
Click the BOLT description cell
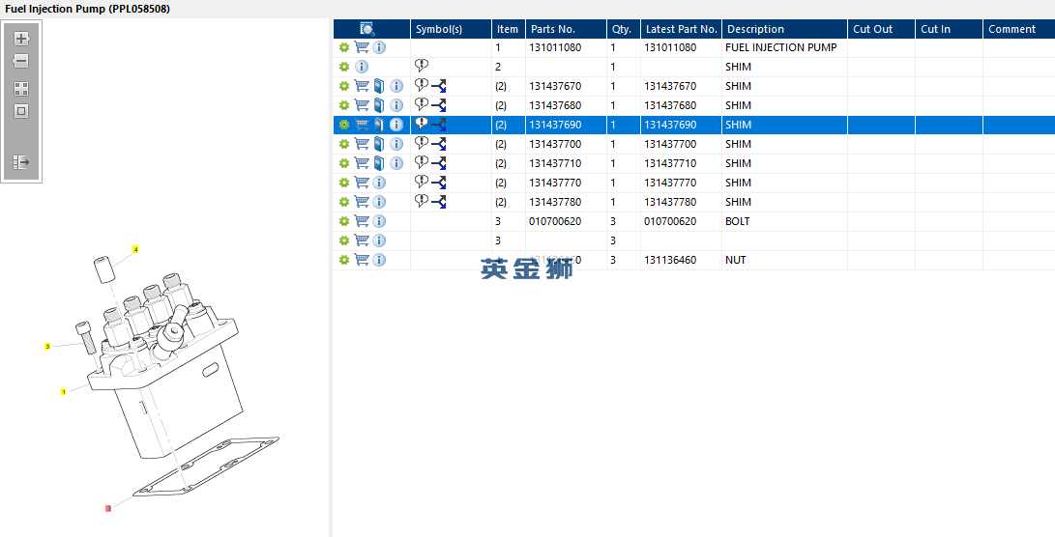point(784,221)
